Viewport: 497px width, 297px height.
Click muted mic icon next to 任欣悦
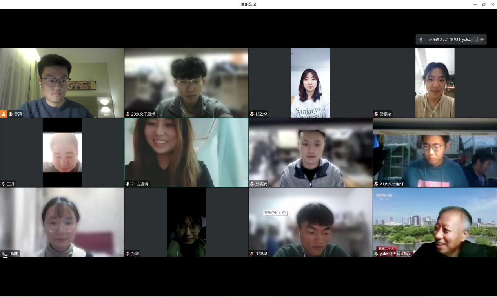click(252, 114)
